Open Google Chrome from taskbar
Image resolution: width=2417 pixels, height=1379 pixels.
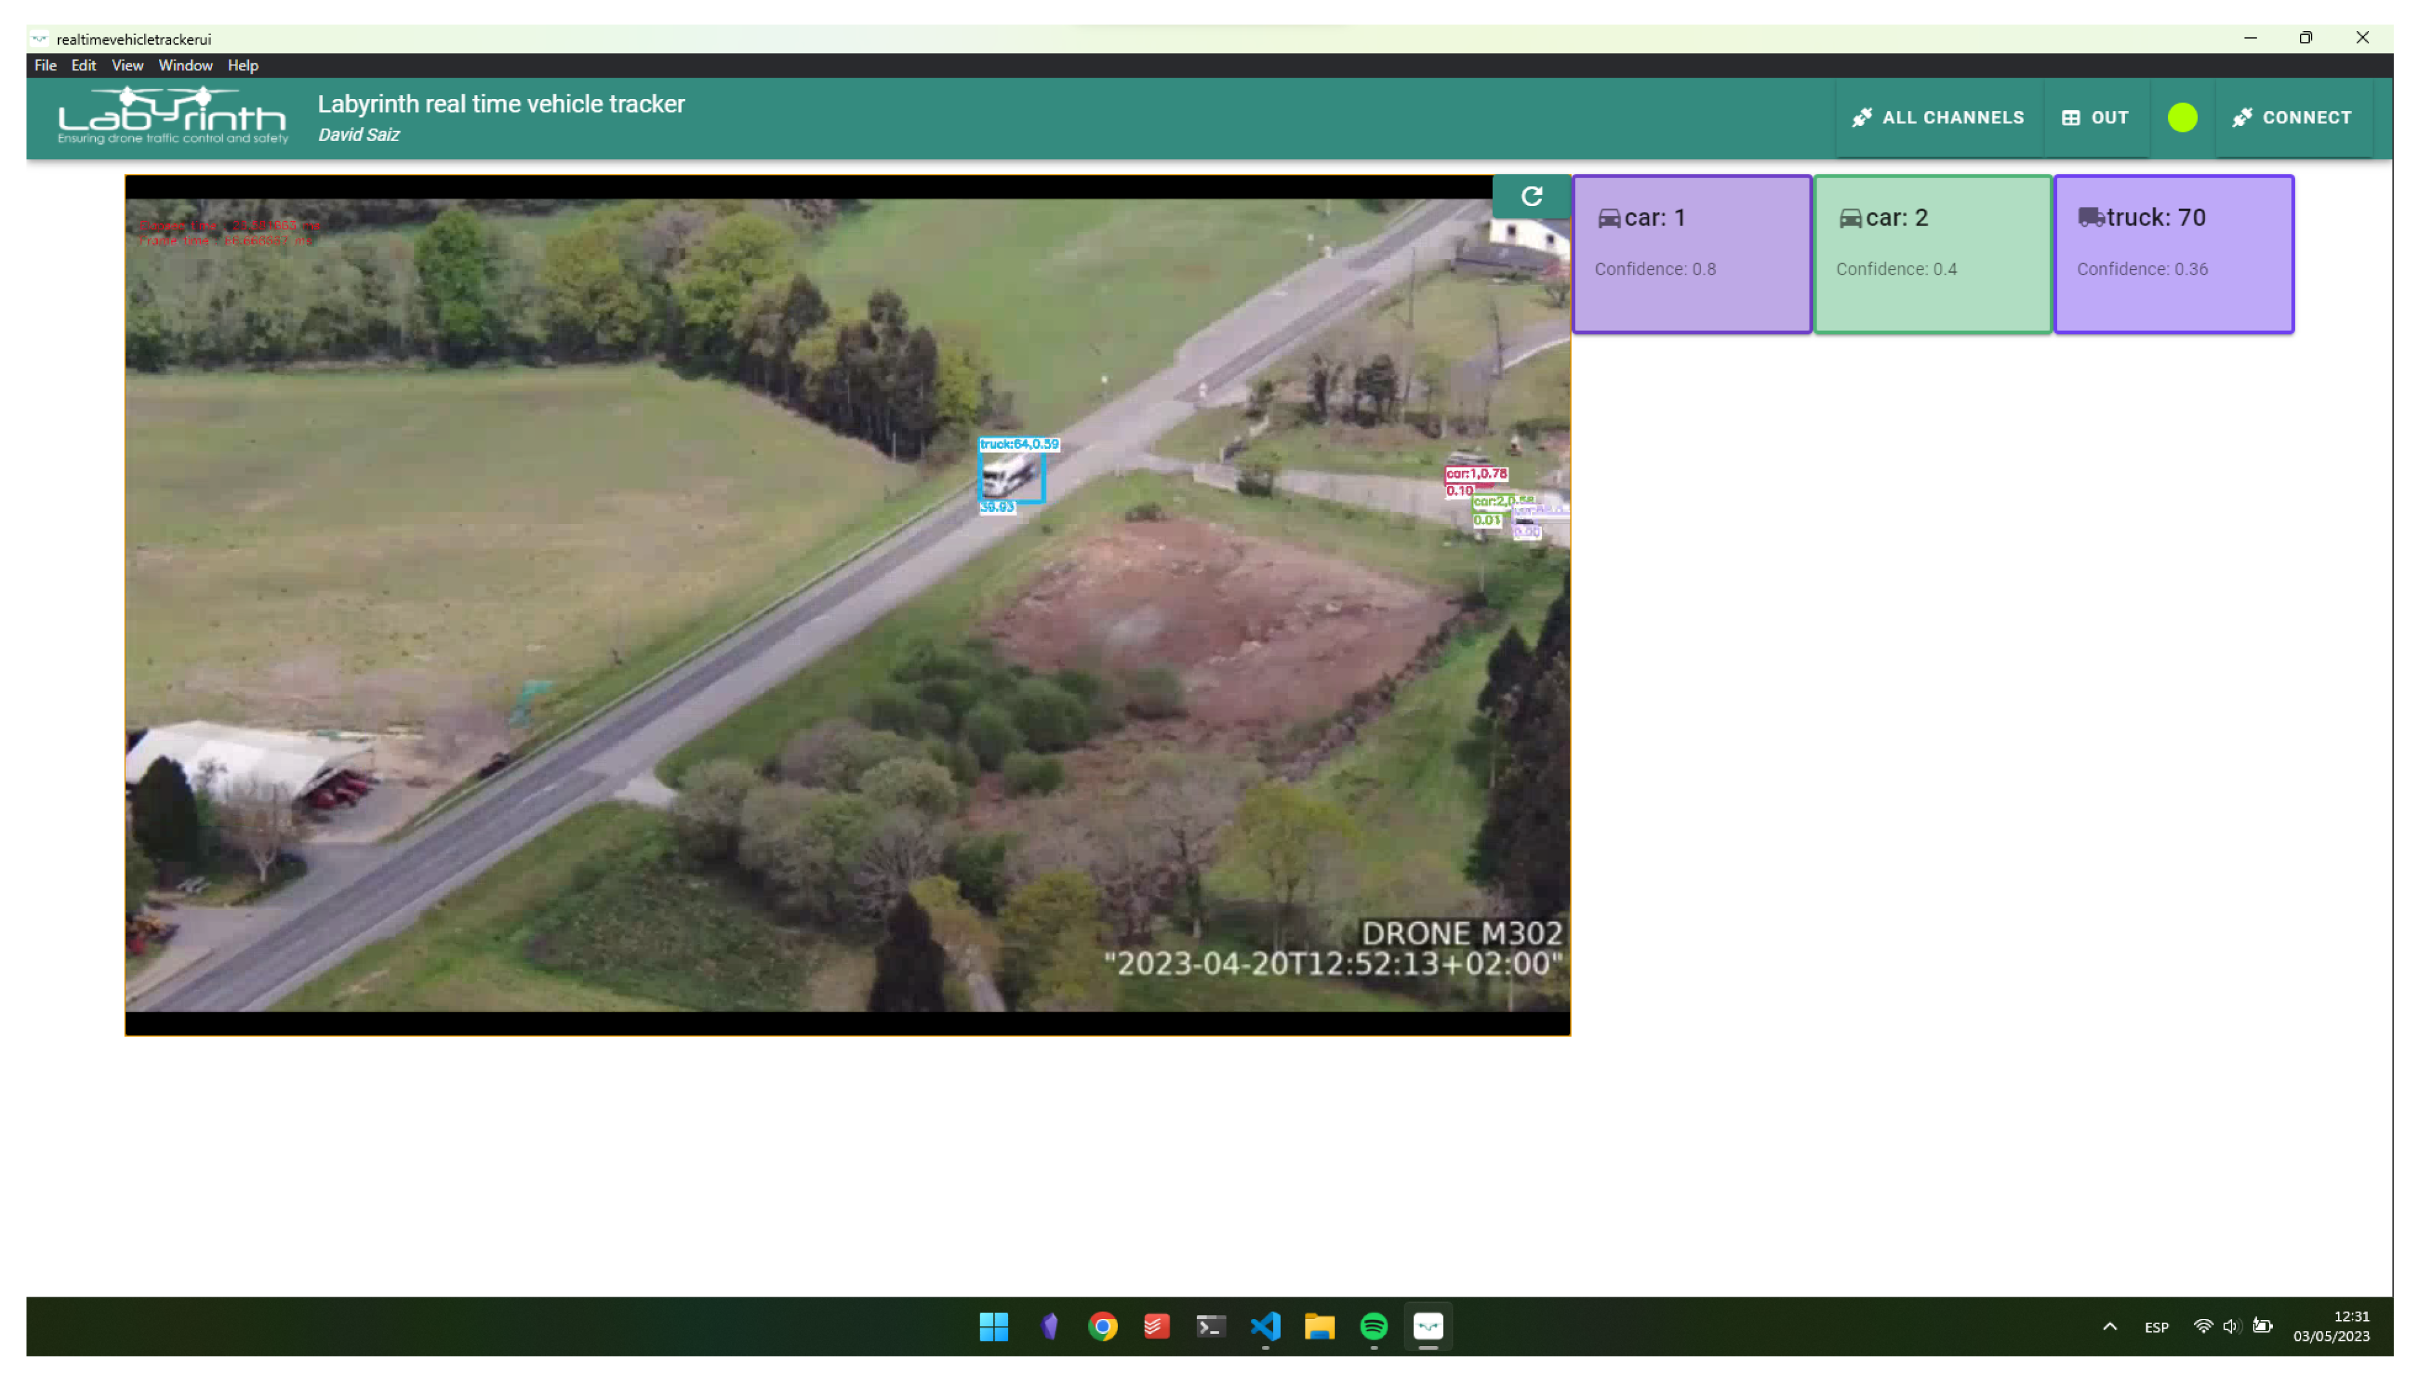coord(1103,1326)
